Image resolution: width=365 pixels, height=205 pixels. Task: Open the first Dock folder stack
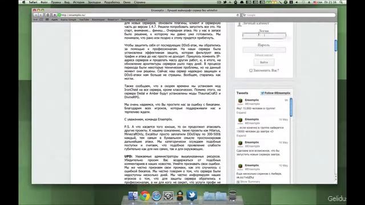pyautogui.click(x=209, y=196)
